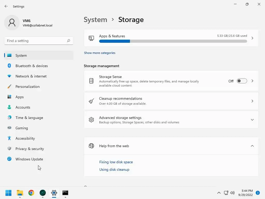Screen dimensions: 265x199
Task: Click Show more categories link
Action: pyautogui.click(x=100, y=53)
